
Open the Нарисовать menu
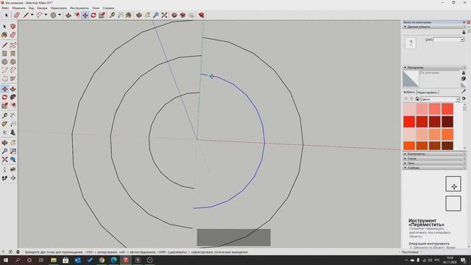59,8
